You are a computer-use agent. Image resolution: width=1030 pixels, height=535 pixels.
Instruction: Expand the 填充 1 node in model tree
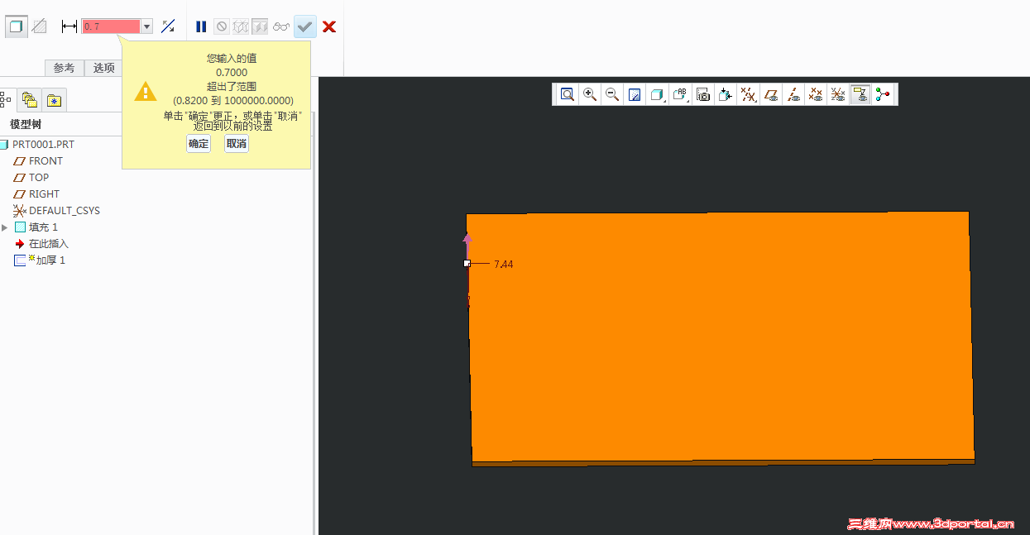(x=4, y=227)
